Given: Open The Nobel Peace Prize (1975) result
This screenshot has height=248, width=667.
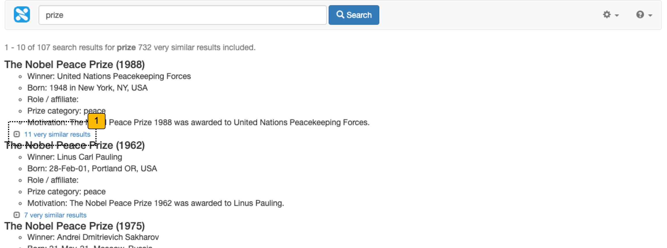Looking at the screenshot, I should click(74, 226).
